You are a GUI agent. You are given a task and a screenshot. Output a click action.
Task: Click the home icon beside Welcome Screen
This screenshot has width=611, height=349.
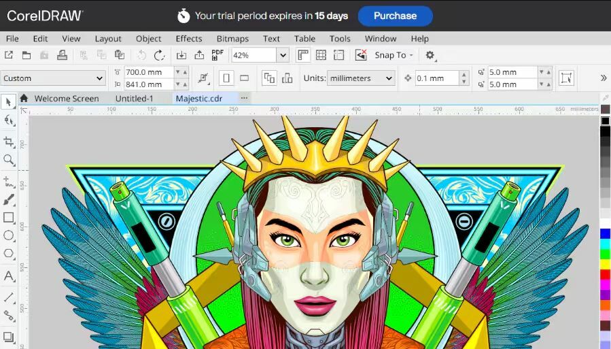tap(24, 98)
